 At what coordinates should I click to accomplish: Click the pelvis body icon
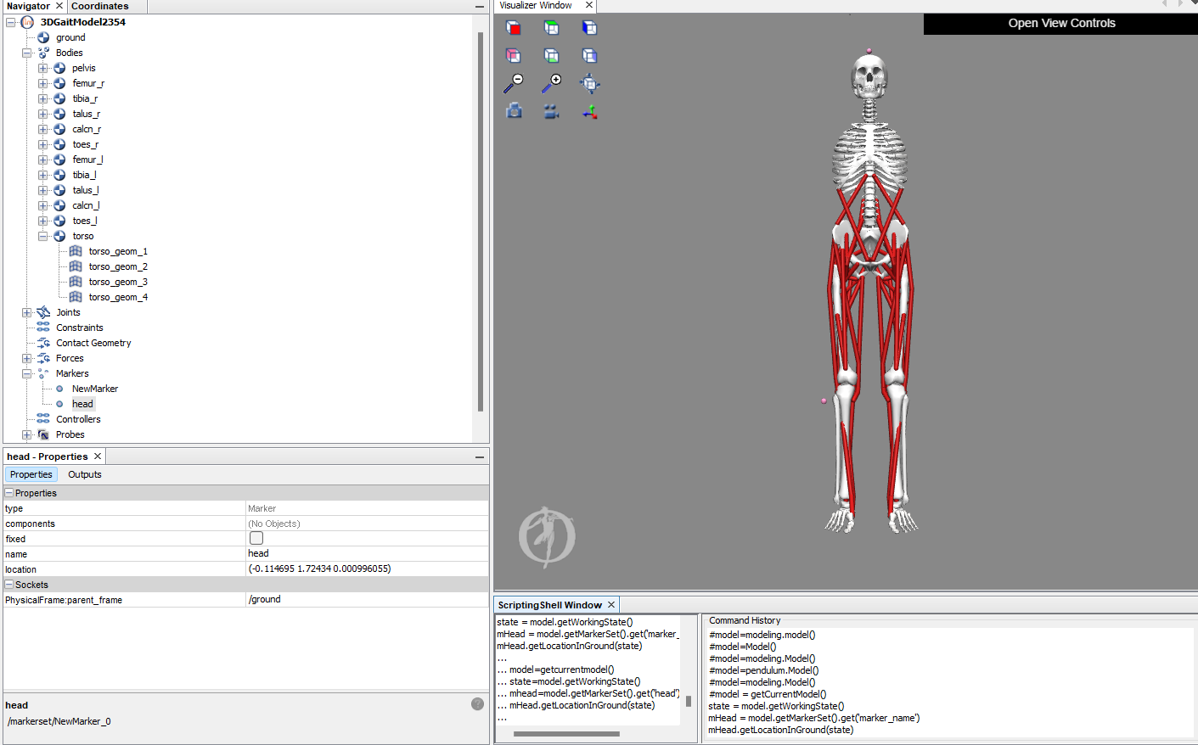coord(59,68)
